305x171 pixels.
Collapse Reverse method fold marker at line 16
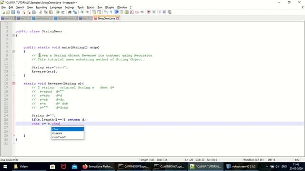click(x=14, y=84)
